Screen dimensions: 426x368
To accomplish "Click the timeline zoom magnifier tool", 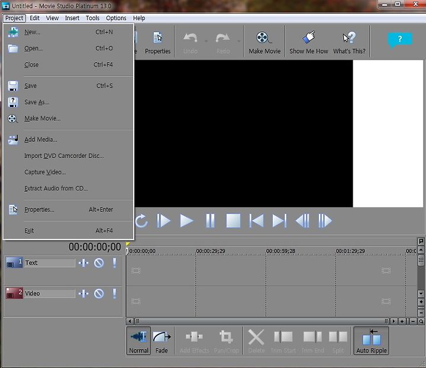I will (421, 322).
